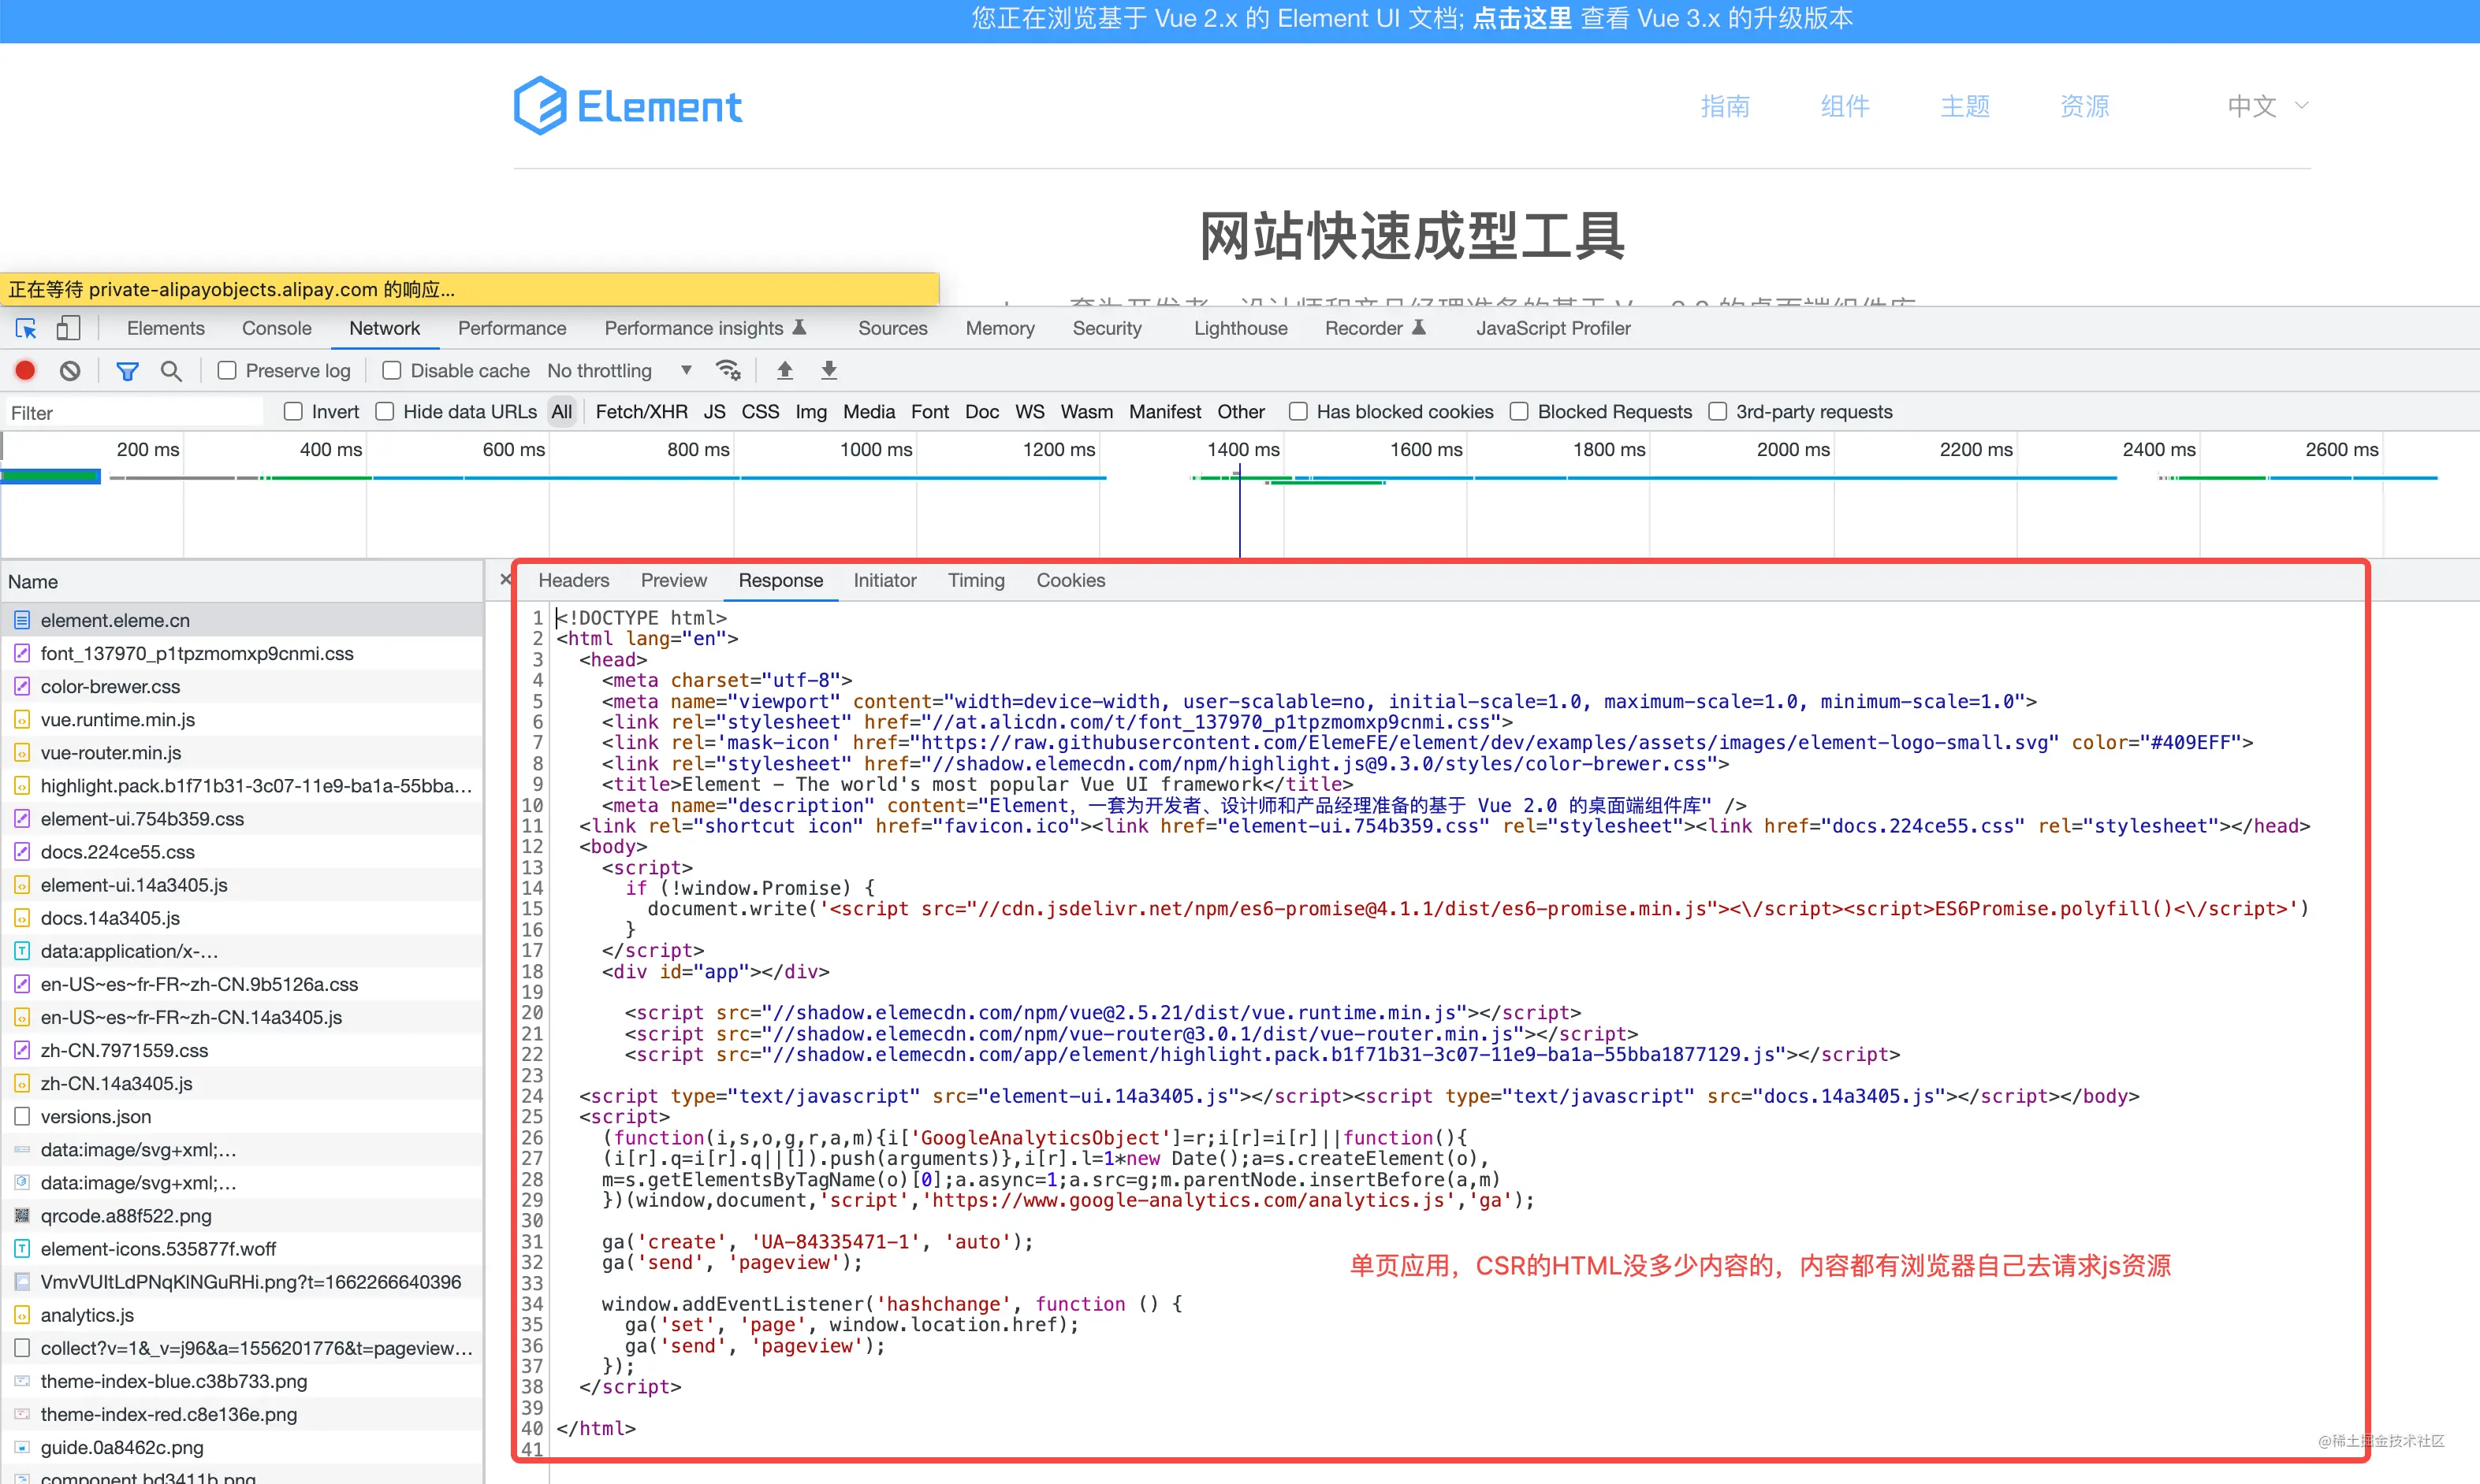Clear the network log icon
Screen dimensions: 2480x1484
click(x=69, y=371)
